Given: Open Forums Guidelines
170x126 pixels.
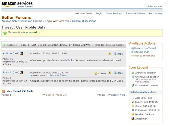Looking at the screenshot, I should coord(135,13).
